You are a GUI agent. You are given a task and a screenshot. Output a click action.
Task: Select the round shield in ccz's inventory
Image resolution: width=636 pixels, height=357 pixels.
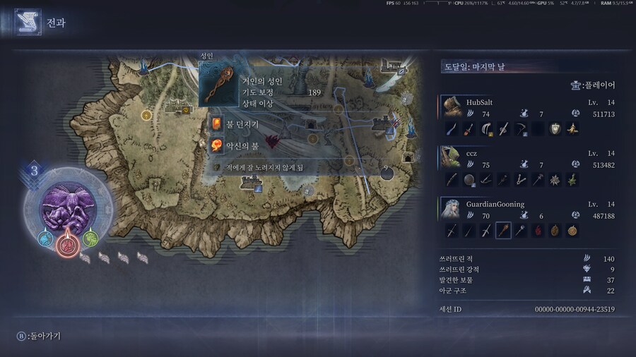[469, 180]
